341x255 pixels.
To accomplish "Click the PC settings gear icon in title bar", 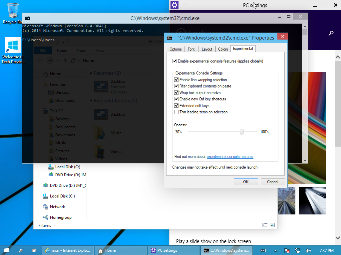I will pos(174,5).
